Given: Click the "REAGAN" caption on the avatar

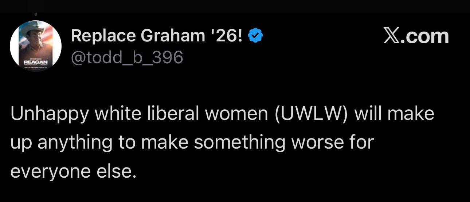Looking at the screenshot, I should (x=35, y=62).
